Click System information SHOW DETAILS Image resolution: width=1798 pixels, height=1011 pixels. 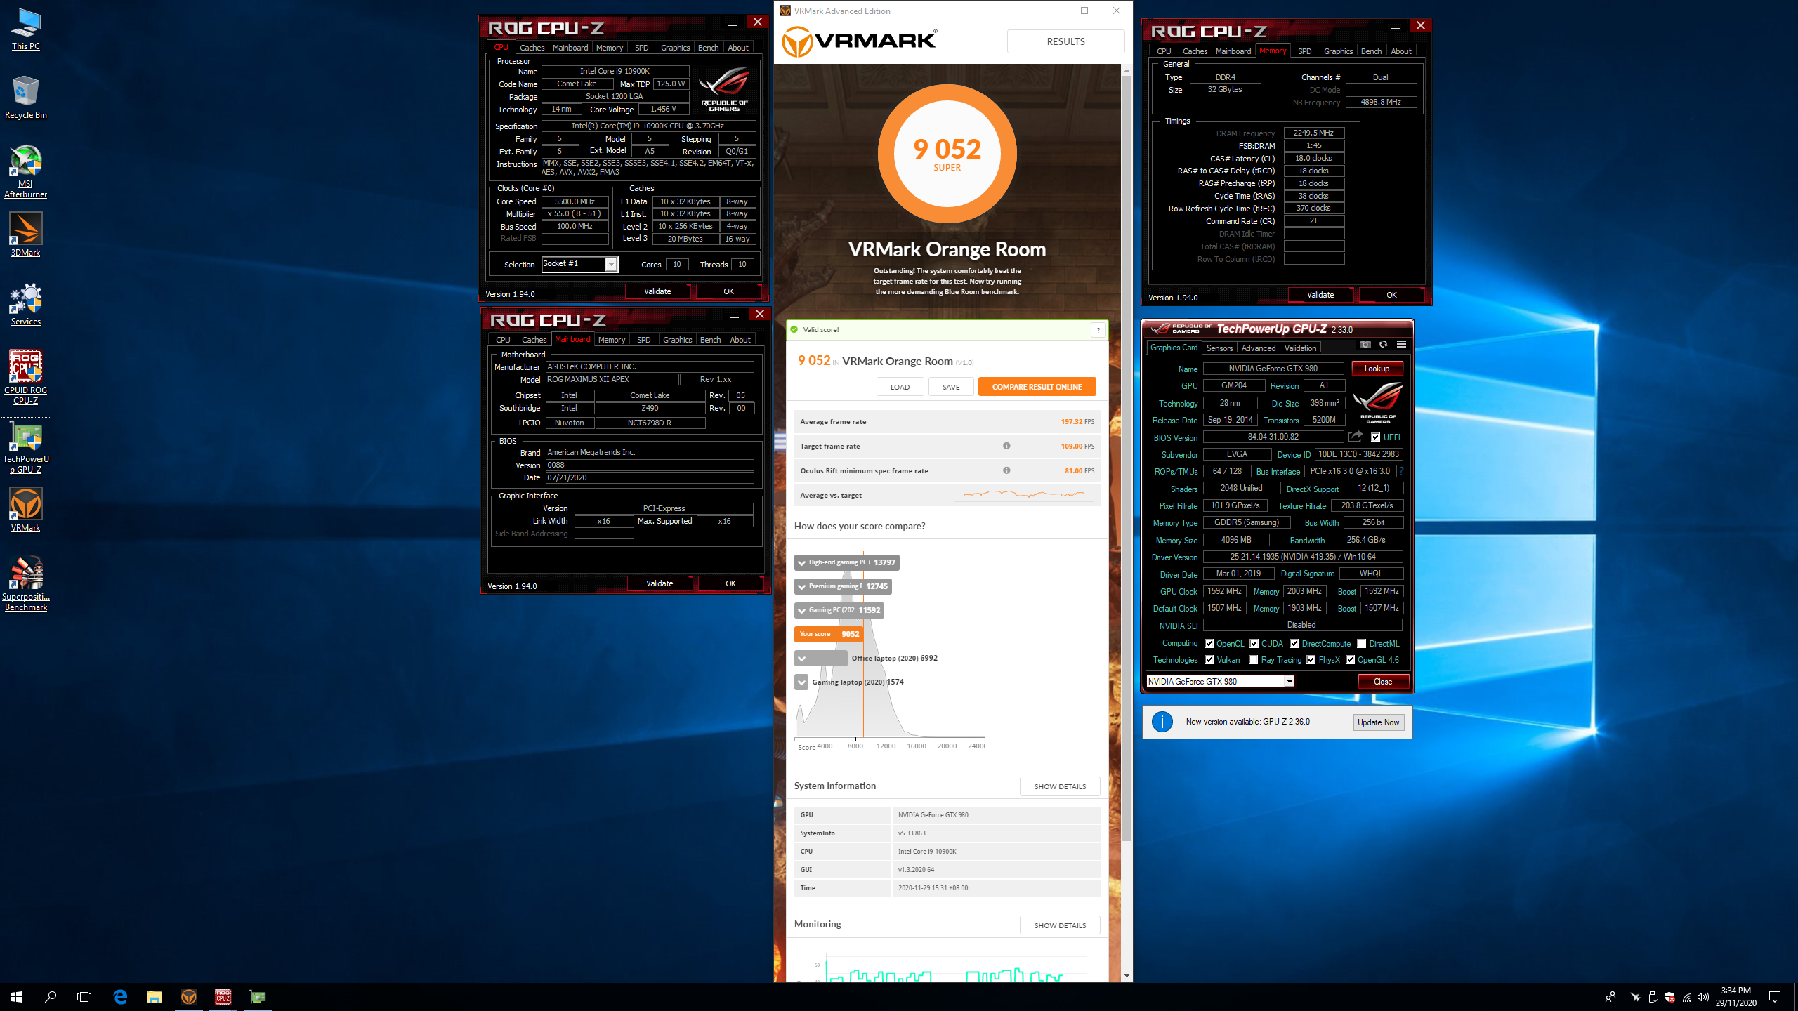pos(1060,786)
